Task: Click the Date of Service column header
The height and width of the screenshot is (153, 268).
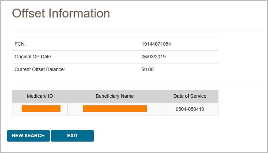Action: 190,96
